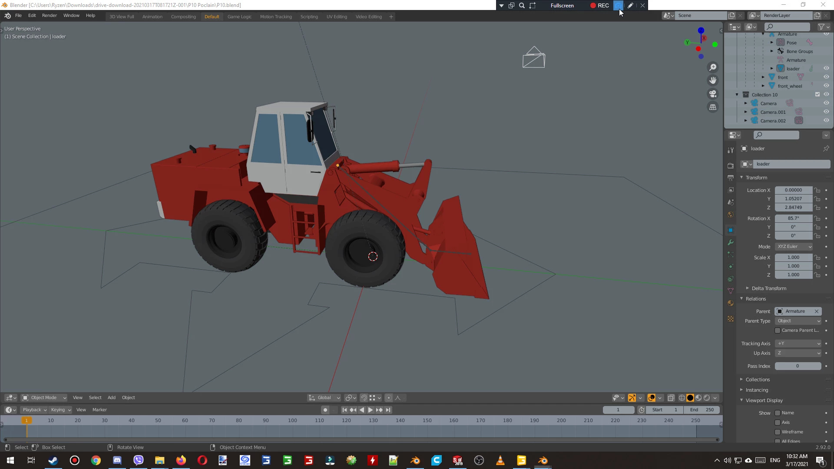Switch perspective/orthographic grid icon
Viewport: 834px width, 469px height.
(713, 107)
